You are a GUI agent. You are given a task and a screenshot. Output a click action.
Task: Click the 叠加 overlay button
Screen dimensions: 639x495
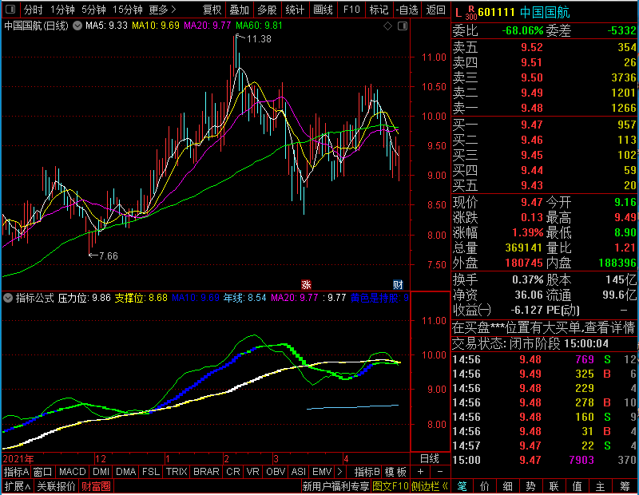(239, 10)
